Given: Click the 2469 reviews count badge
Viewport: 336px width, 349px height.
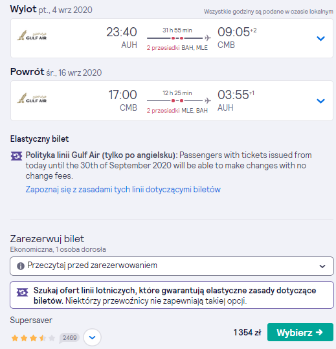Looking at the screenshot, I should coord(69,338).
